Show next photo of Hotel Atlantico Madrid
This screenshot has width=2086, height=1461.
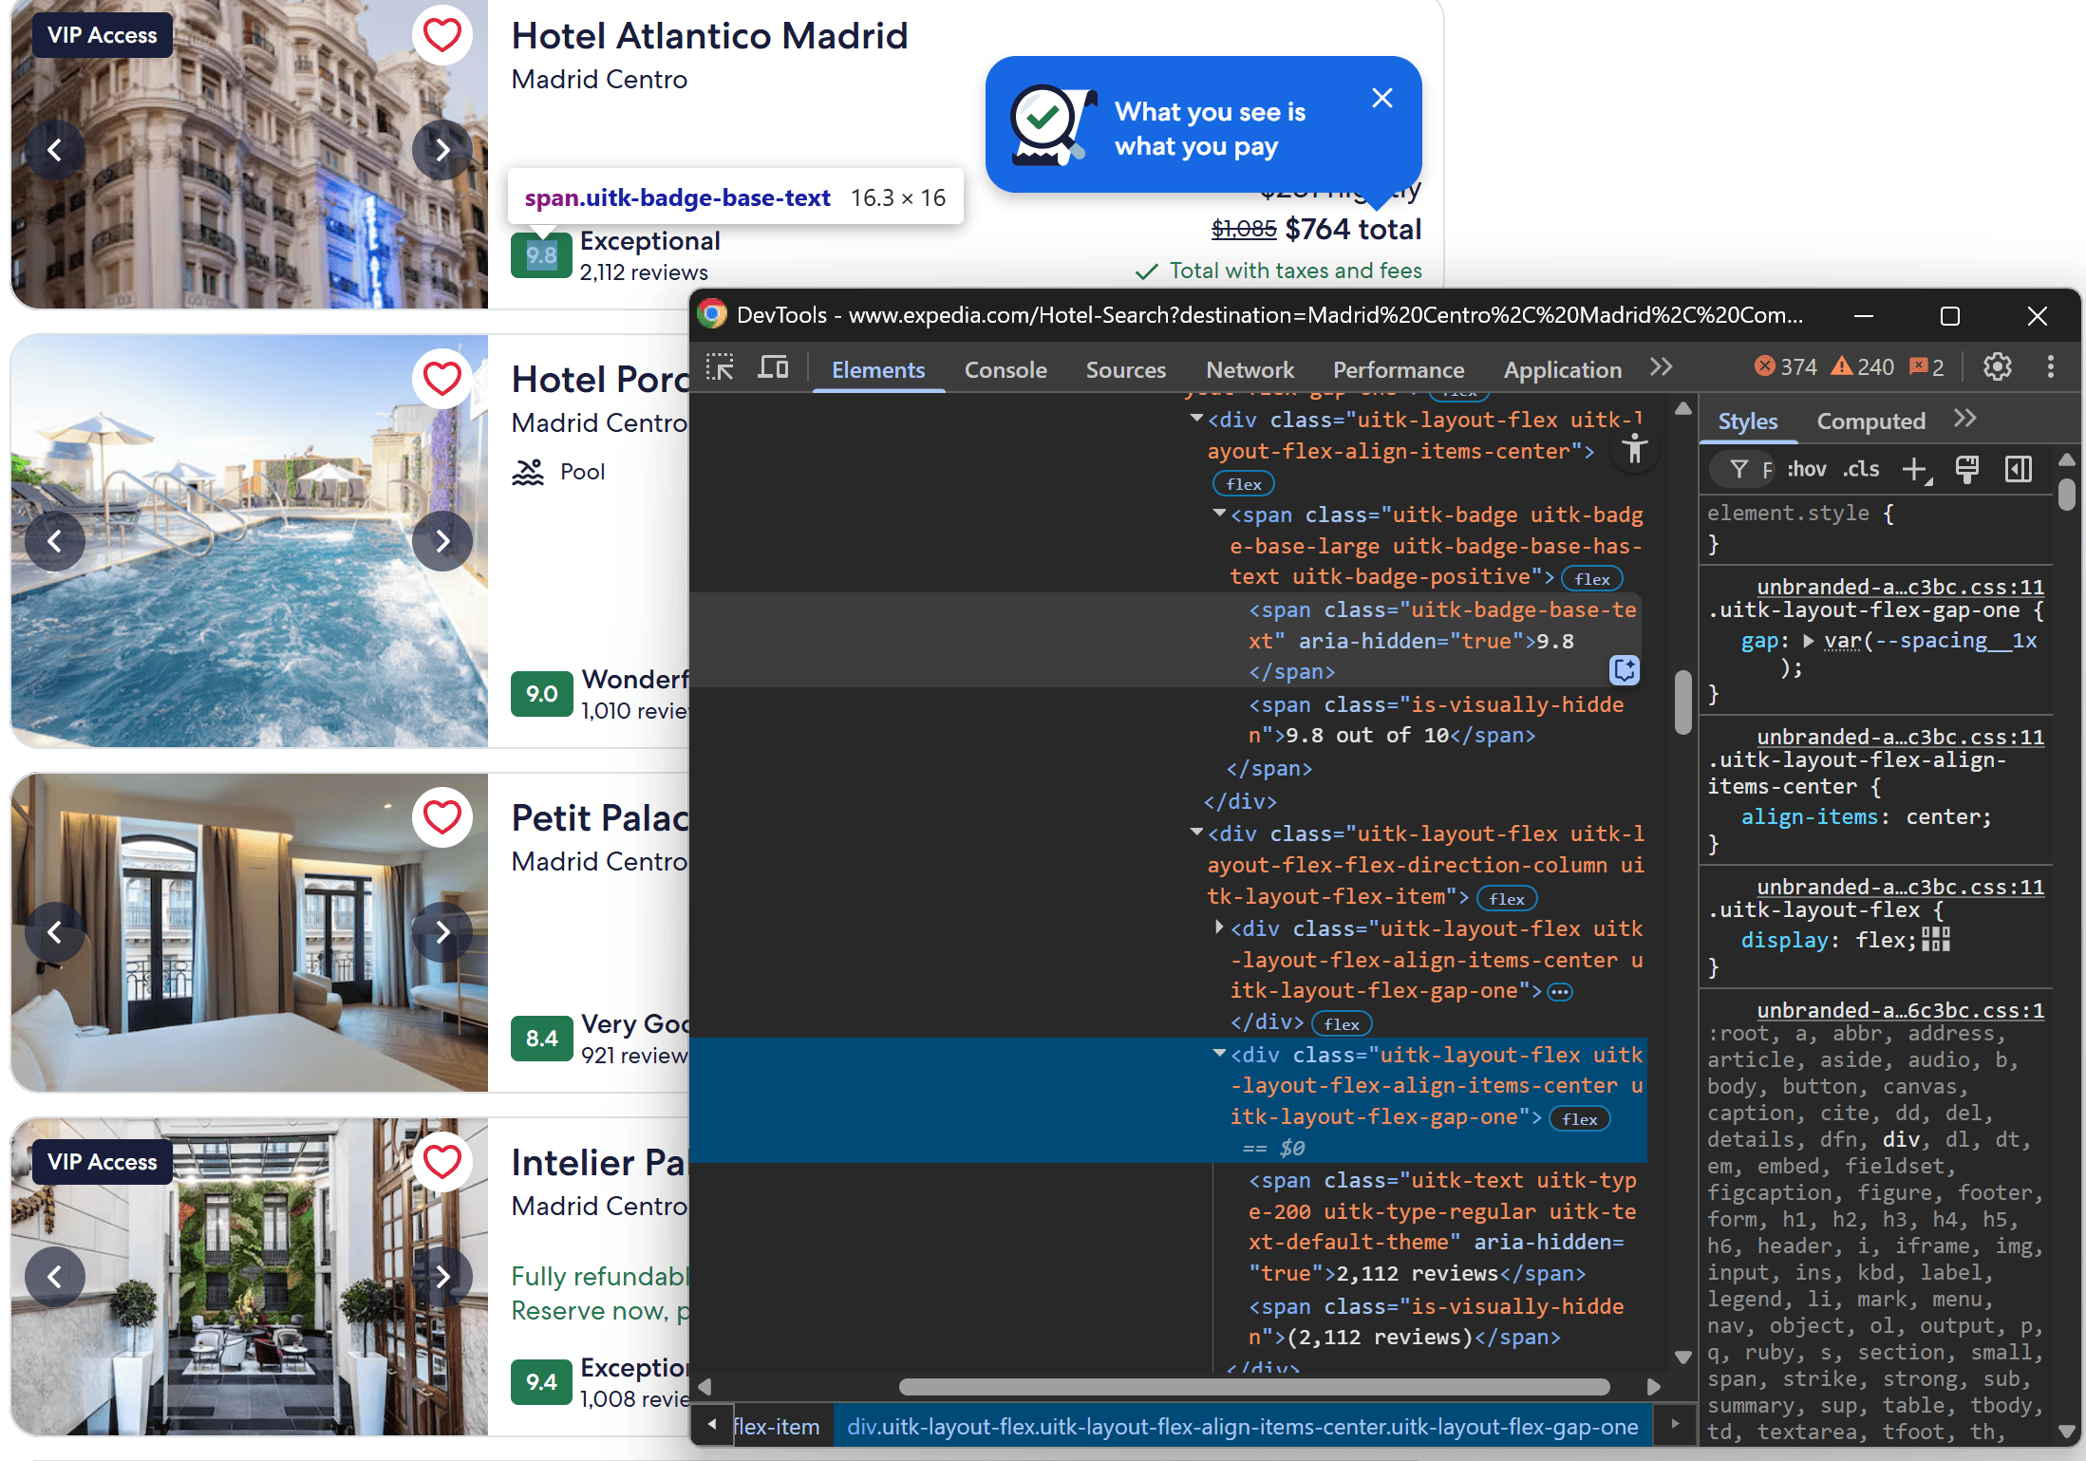click(x=442, y=150)
